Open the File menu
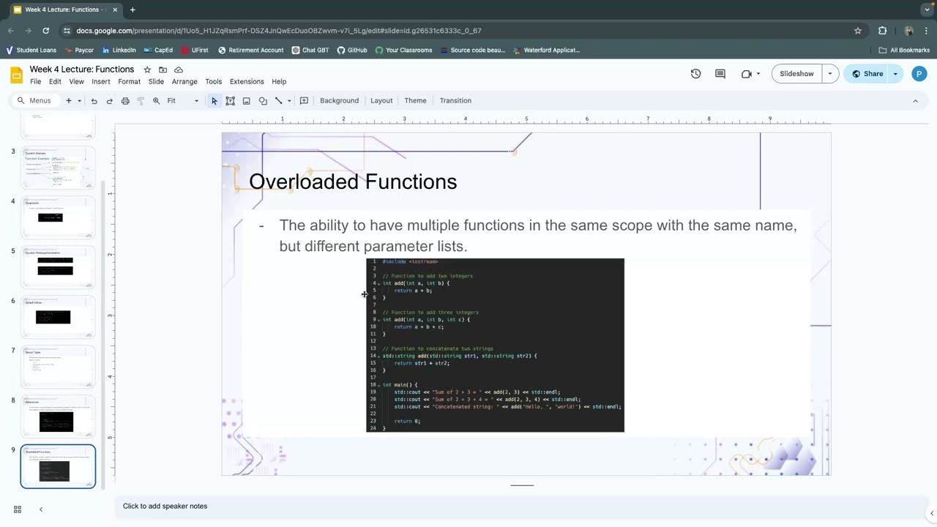 [x=35, y=82]
